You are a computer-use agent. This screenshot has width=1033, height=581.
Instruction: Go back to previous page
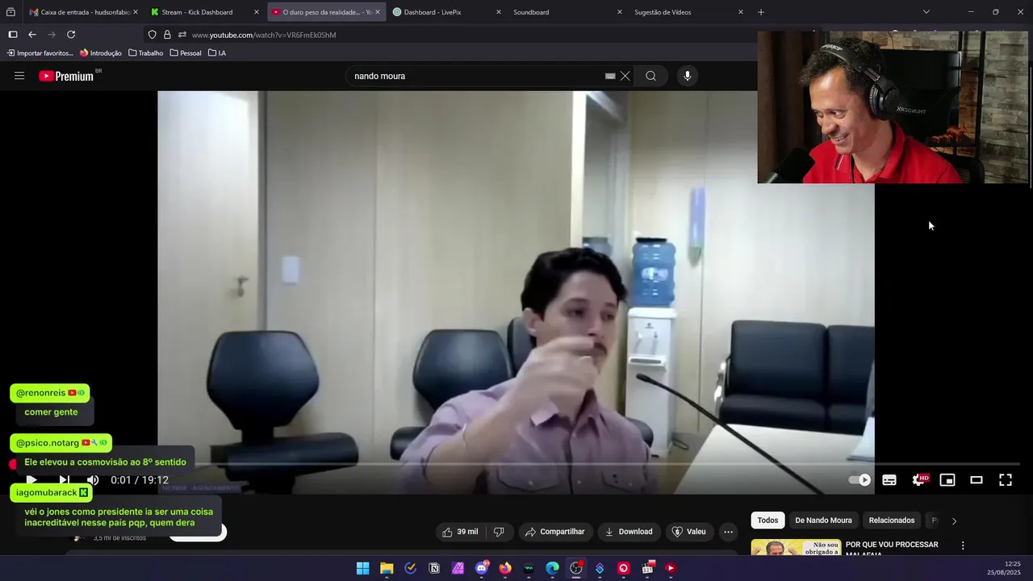32,35
